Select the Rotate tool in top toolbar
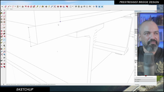This screenshot has height=92, width=164. [31, 7]
